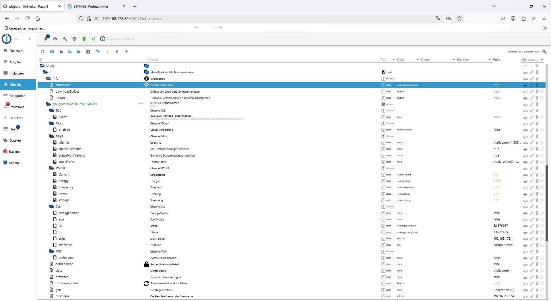This screenshot has width=551, height=301.
Task: Edit the Voltage object
Action: [x=532, y=200]
